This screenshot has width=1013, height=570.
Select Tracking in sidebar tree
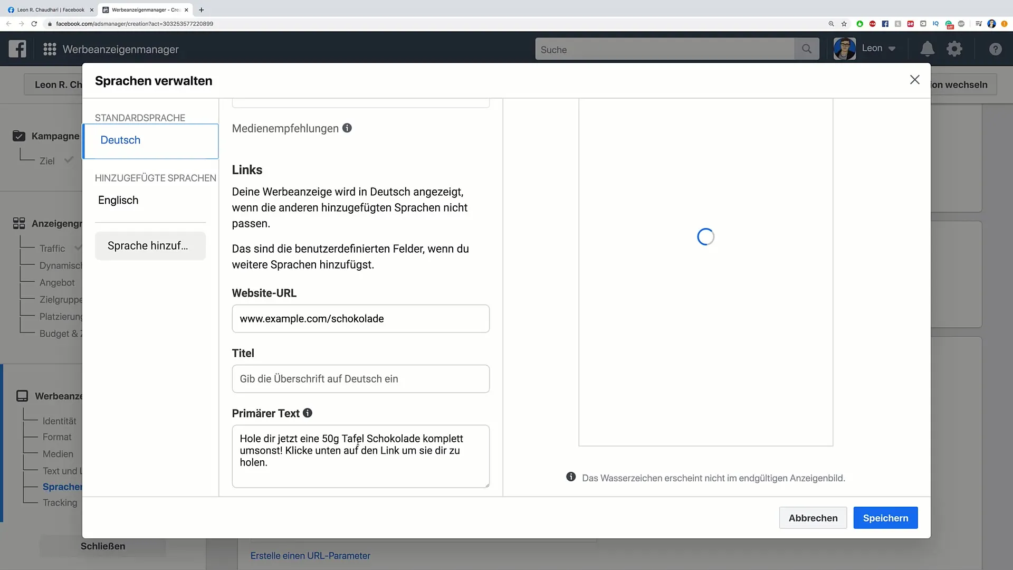[60, 502]
